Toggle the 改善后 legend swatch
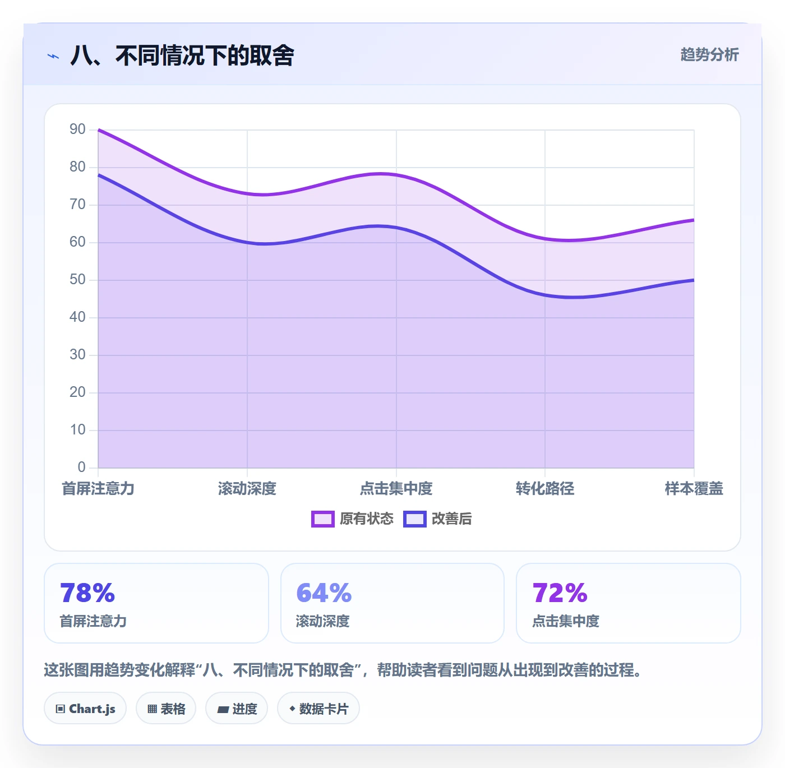 pyautogui.click(x=414, y=519)
